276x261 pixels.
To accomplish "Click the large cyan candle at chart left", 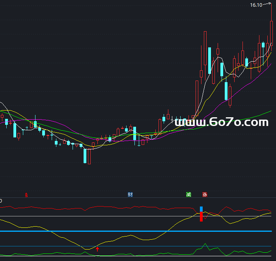I will click(x=15, y=130).
